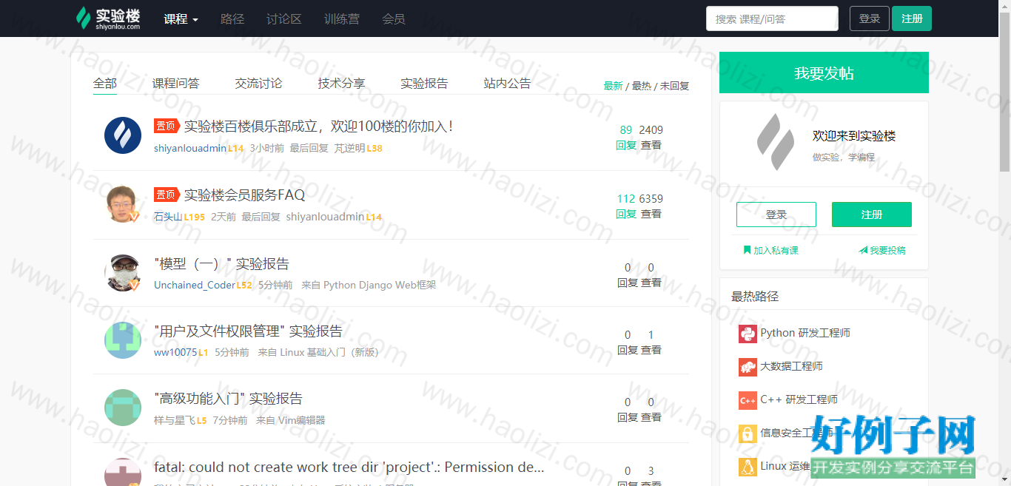Open the fatal: could not create work tree post
The image size is (1011, 486).
[x=349, y=468]
